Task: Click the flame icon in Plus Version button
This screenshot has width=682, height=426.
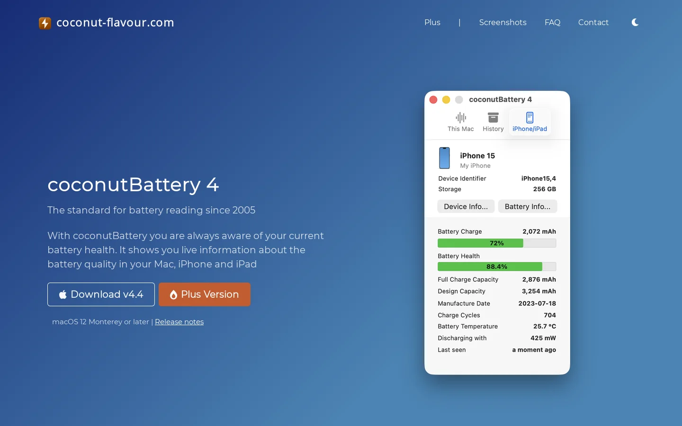Action: 173,294
